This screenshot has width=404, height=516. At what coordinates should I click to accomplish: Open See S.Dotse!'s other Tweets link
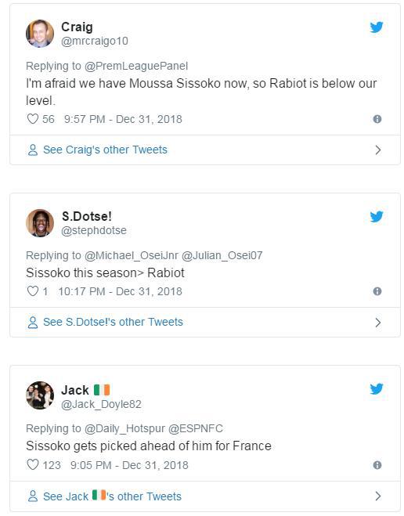[x=113, y=322]
